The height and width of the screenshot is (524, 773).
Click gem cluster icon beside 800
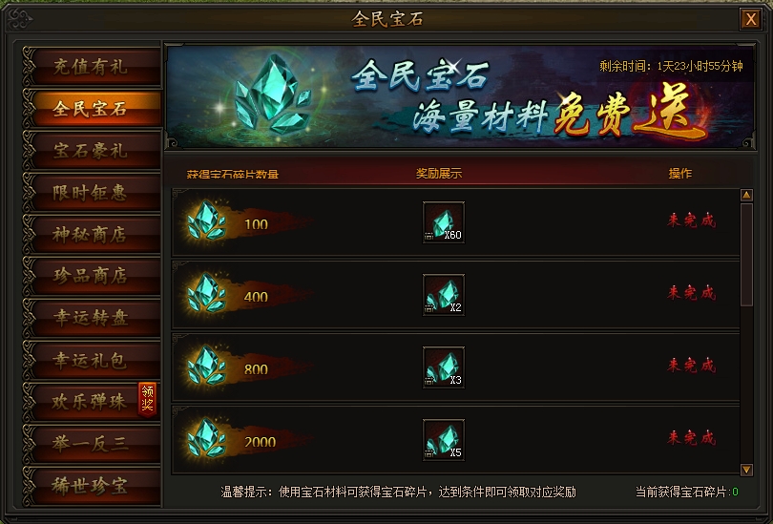click(x=207, y=365)
